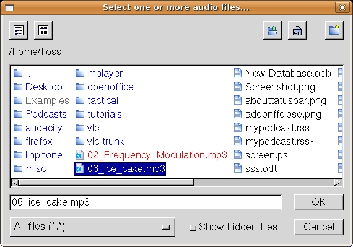Click OK to confirm selection
353x247 pixels.
coord(318,202)
